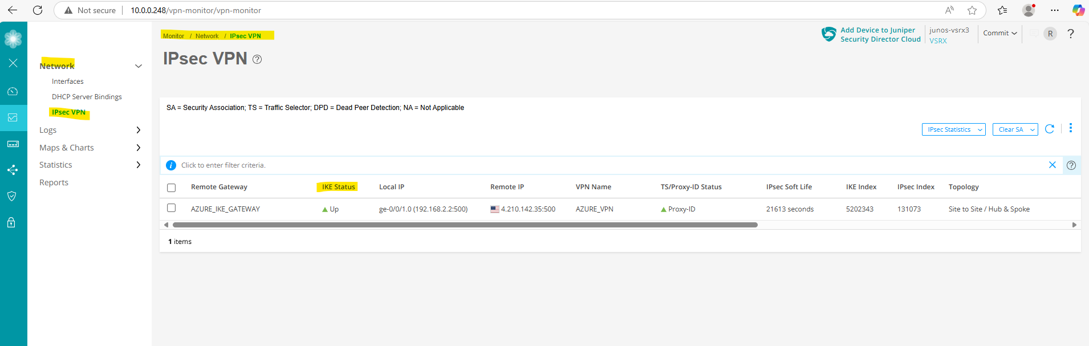Screen dimensions: 1089x346
Task: Select IPsec VPN in the sidebar
Action: (69, 112)
